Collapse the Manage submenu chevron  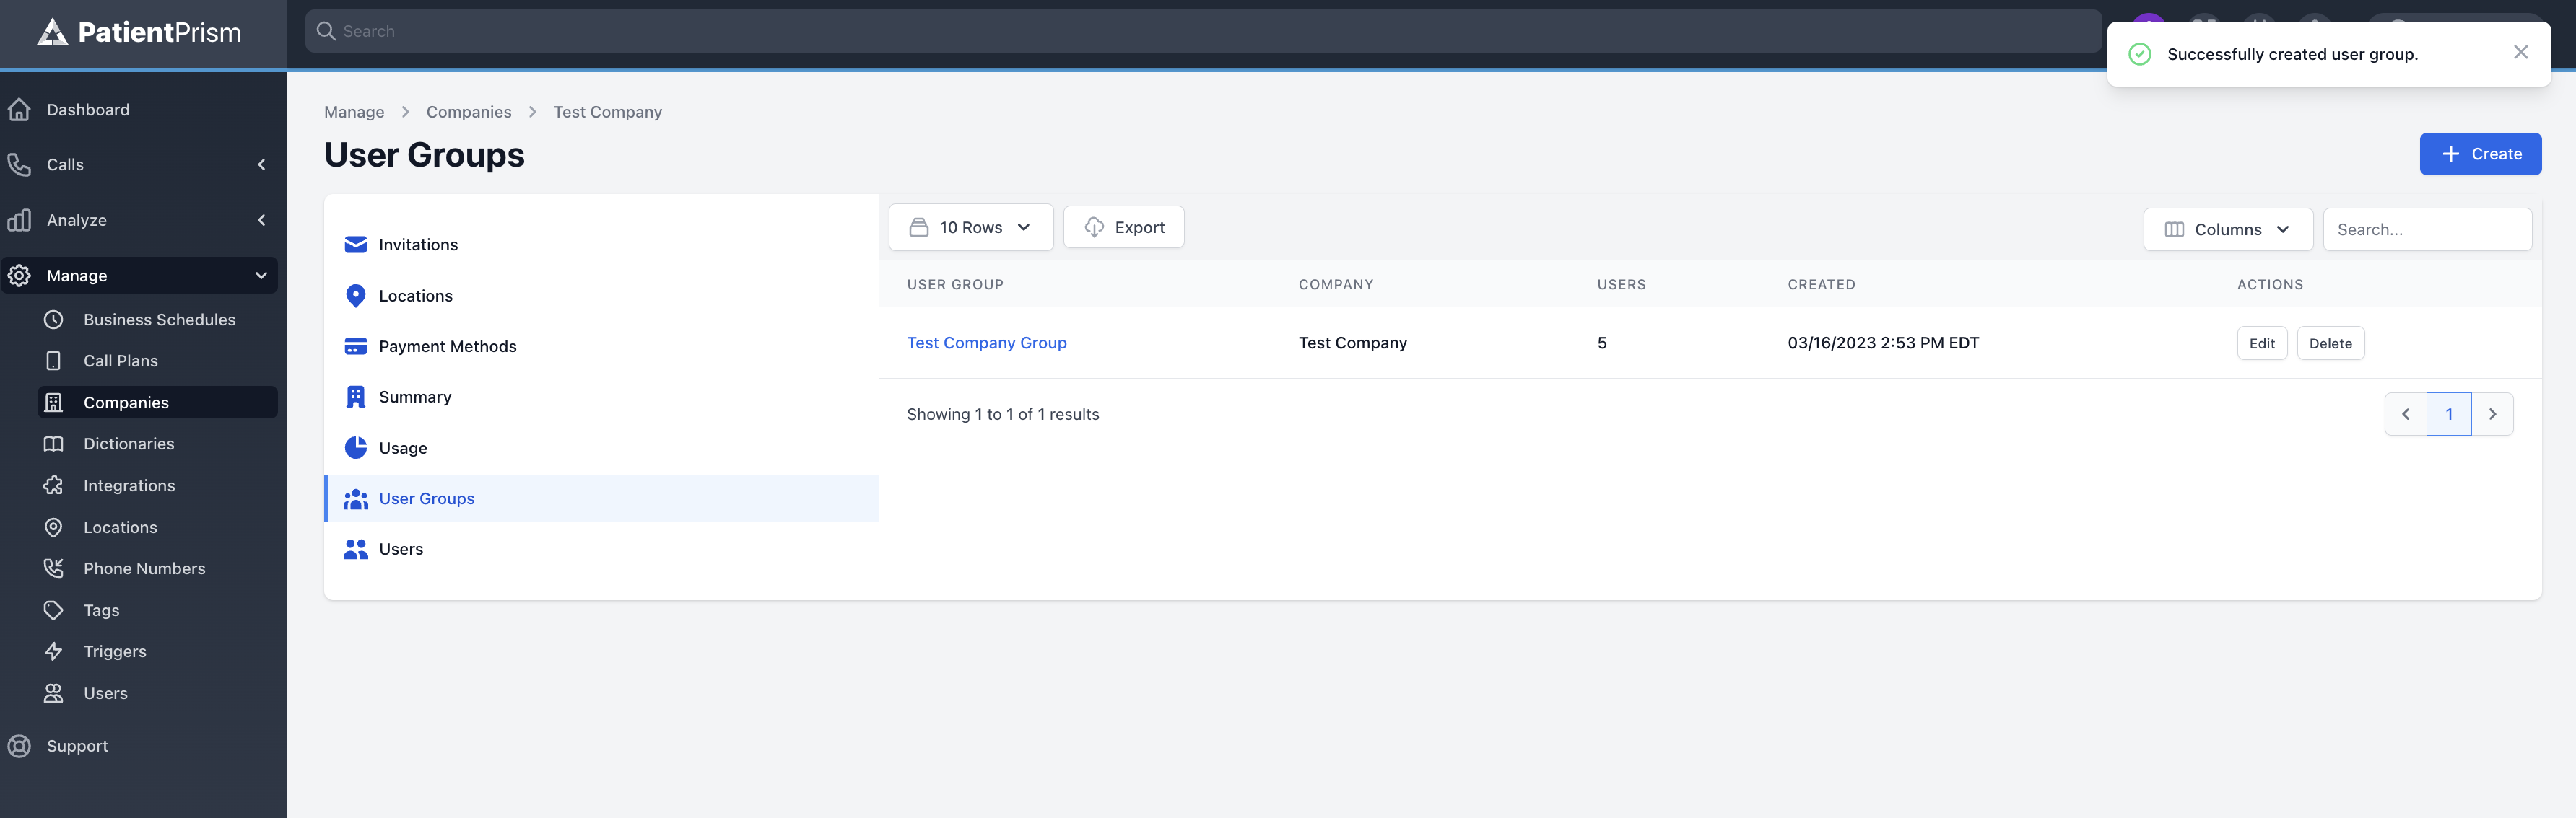(261, 276)
